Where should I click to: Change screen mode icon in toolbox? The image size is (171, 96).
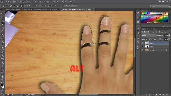click(x=2, y=93)
